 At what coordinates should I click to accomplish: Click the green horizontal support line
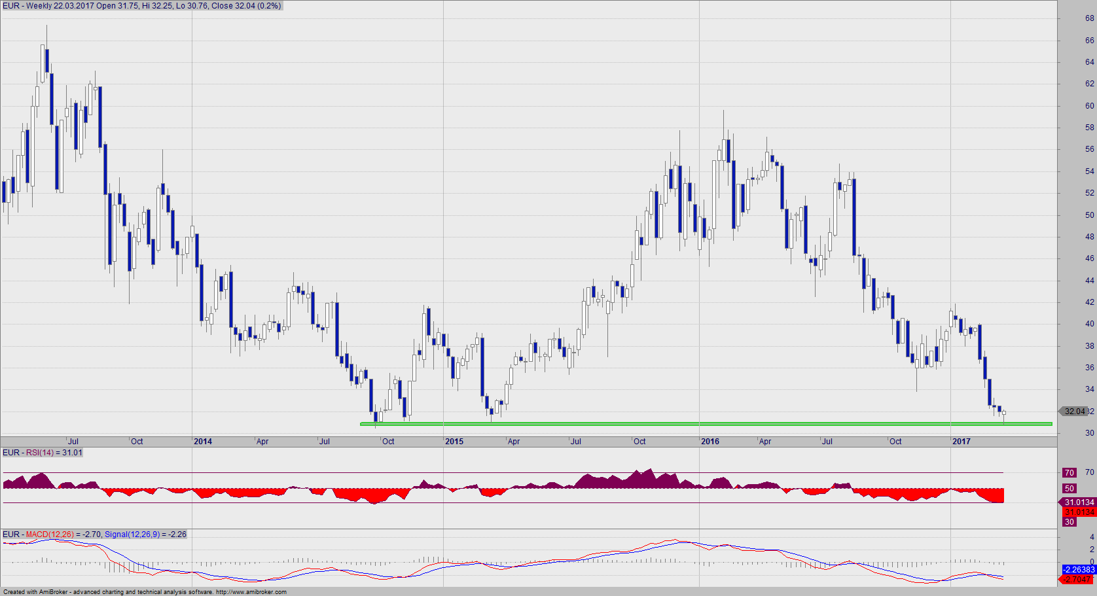coord(706,424)
